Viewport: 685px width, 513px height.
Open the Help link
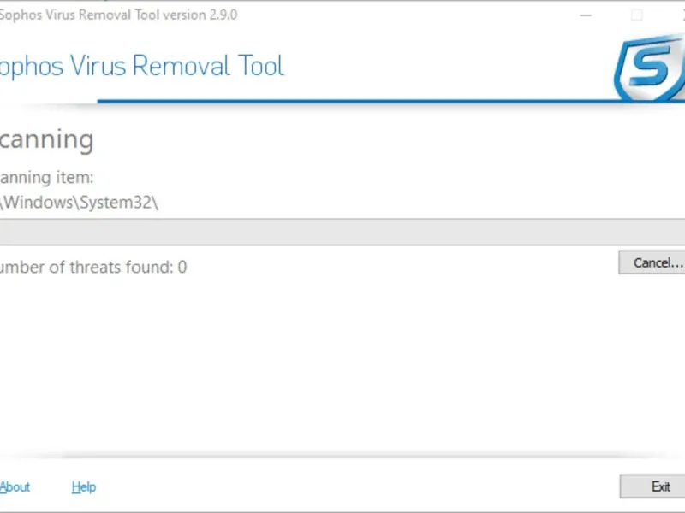pyautogui.click(x=84, y=486)
